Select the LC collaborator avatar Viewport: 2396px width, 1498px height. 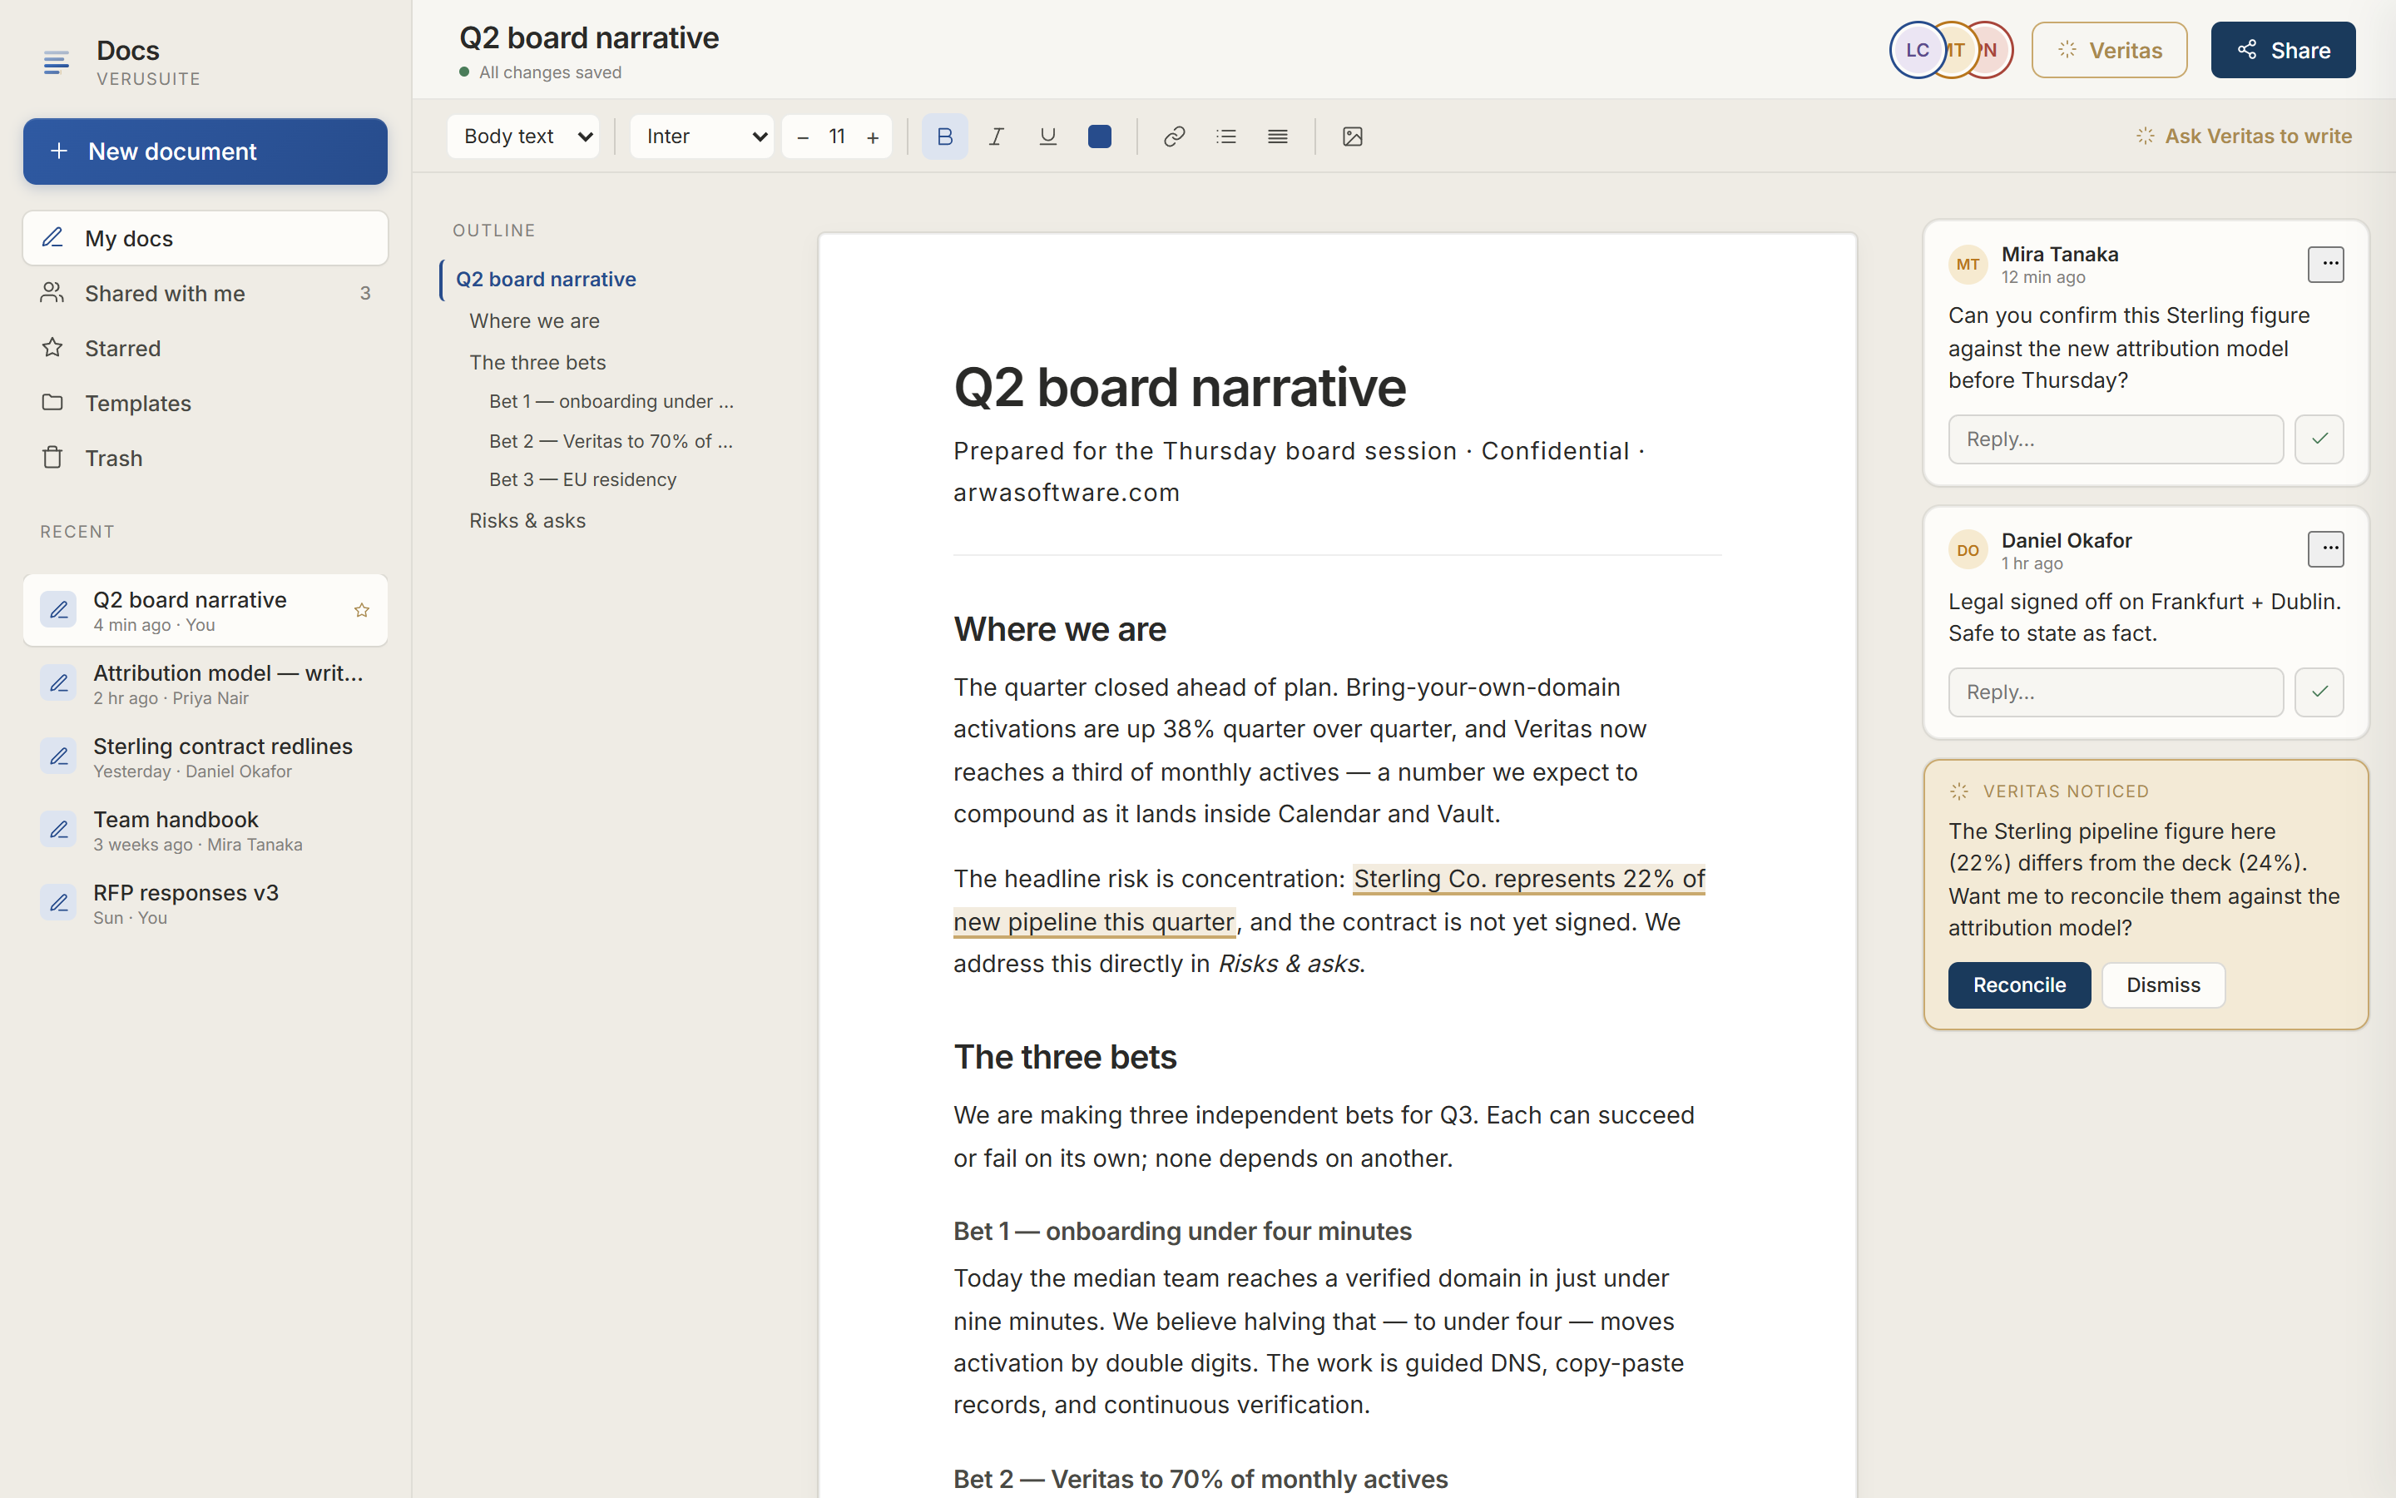coord(1917,51)
